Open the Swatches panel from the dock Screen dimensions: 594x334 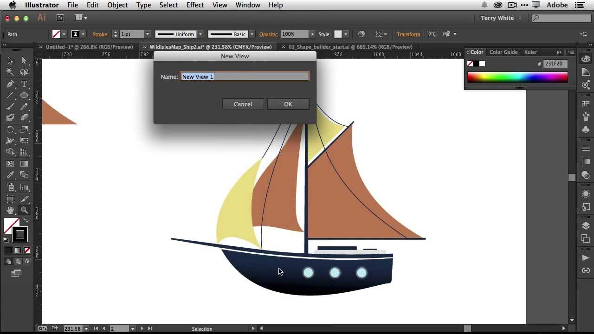tap(586, 104)
